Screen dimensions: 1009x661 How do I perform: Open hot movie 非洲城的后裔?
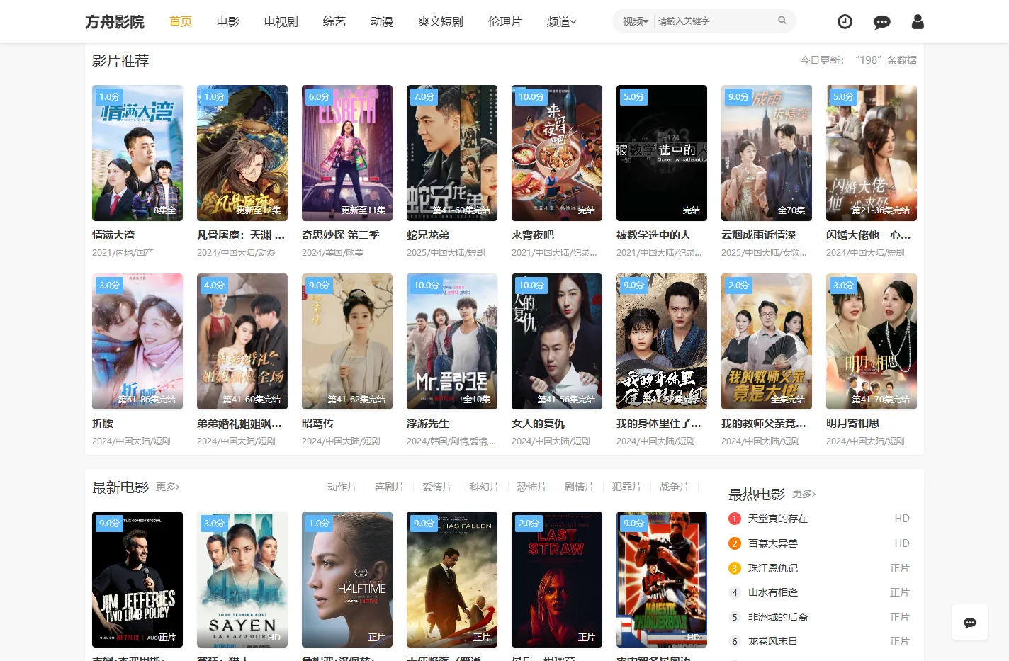(778, 617)
